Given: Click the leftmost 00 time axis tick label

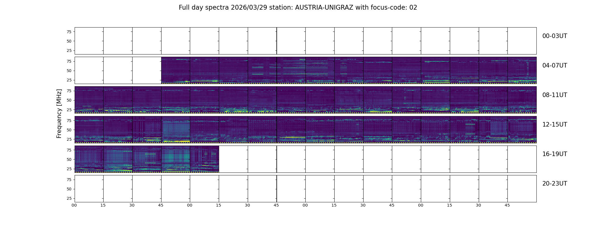Looking at the screenshot, I should (x=74, y=205).
